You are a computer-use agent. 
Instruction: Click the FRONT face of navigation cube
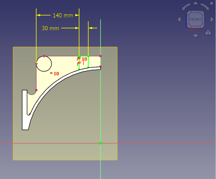[x=195, y=19]
